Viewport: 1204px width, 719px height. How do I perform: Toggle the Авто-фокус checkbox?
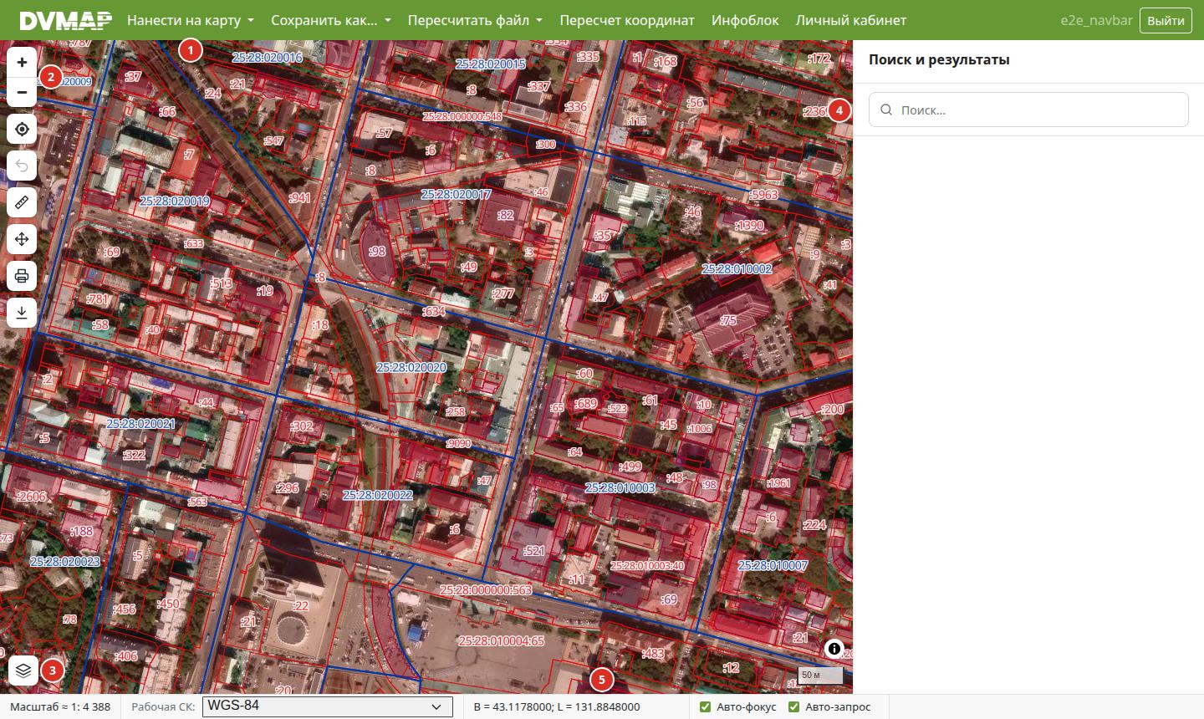[706, 707]
